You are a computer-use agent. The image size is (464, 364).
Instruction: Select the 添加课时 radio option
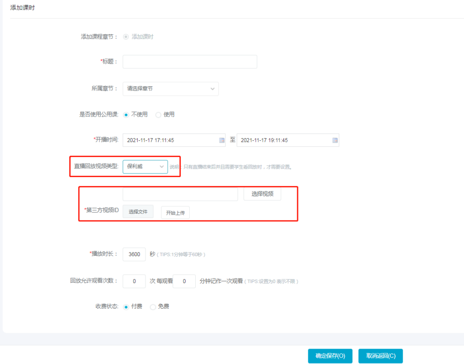(126, 37)
